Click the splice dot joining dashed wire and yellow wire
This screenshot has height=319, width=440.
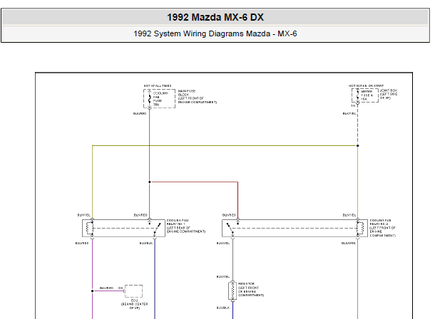[x=357, y=146]
